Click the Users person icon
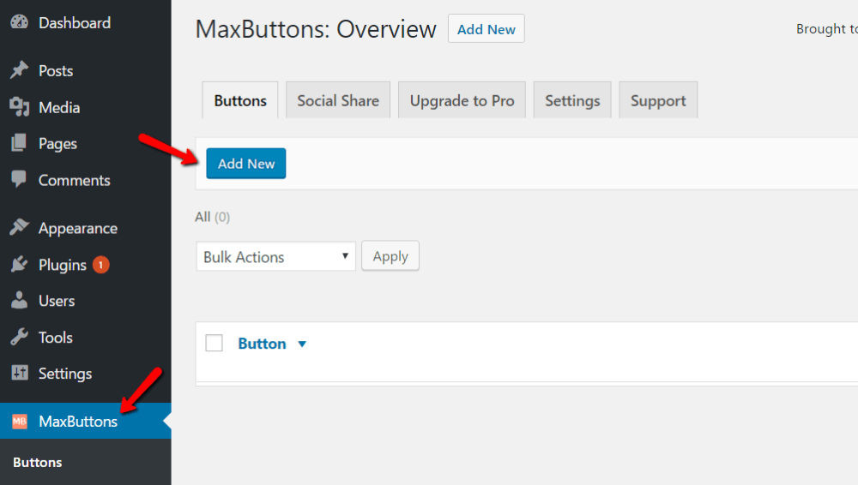Viewport: 858px width, 485px height. 19,301
